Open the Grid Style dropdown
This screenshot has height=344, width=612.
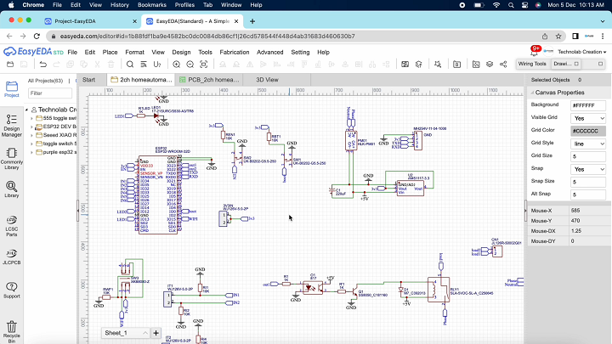588,144
